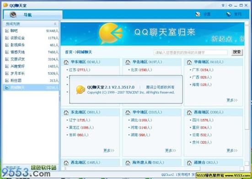Click the house icon beside 港澳台
The height and width of the screenshot is (179, 252).
coord(189,163)
